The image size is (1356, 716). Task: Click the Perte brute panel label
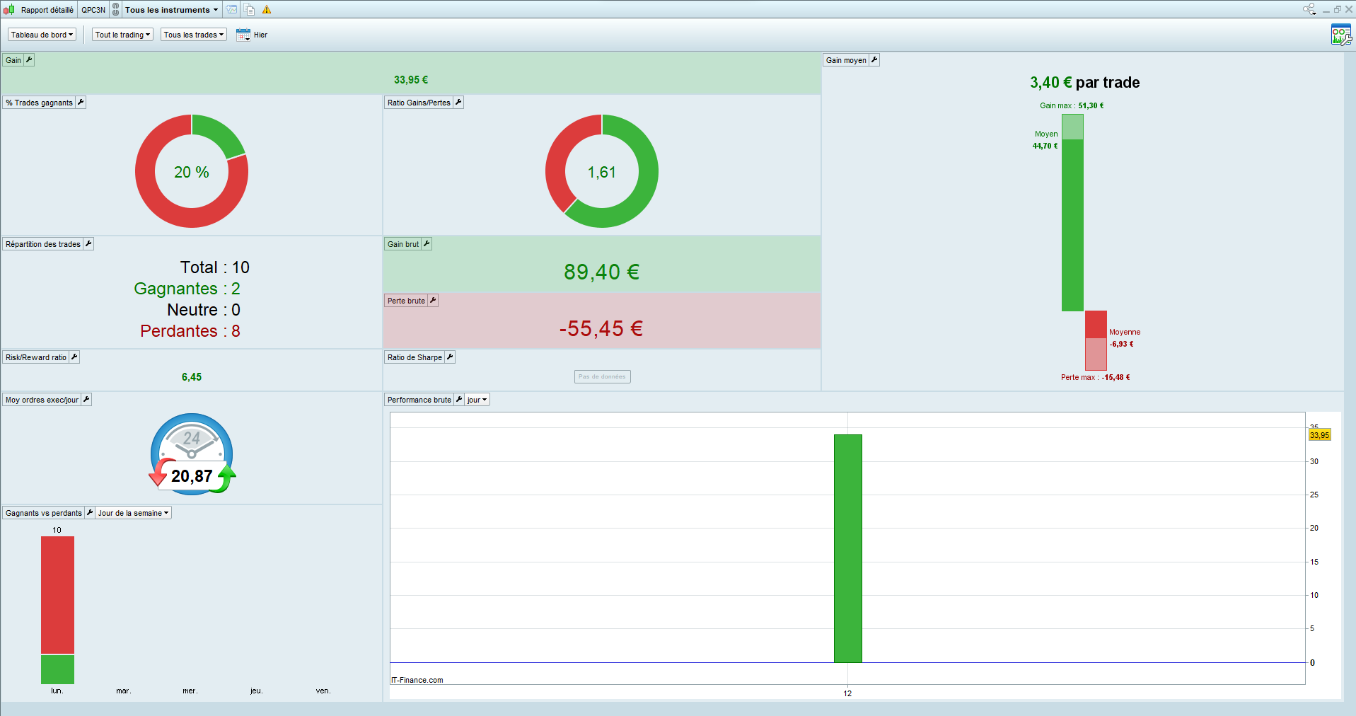(x=406, y=301)
